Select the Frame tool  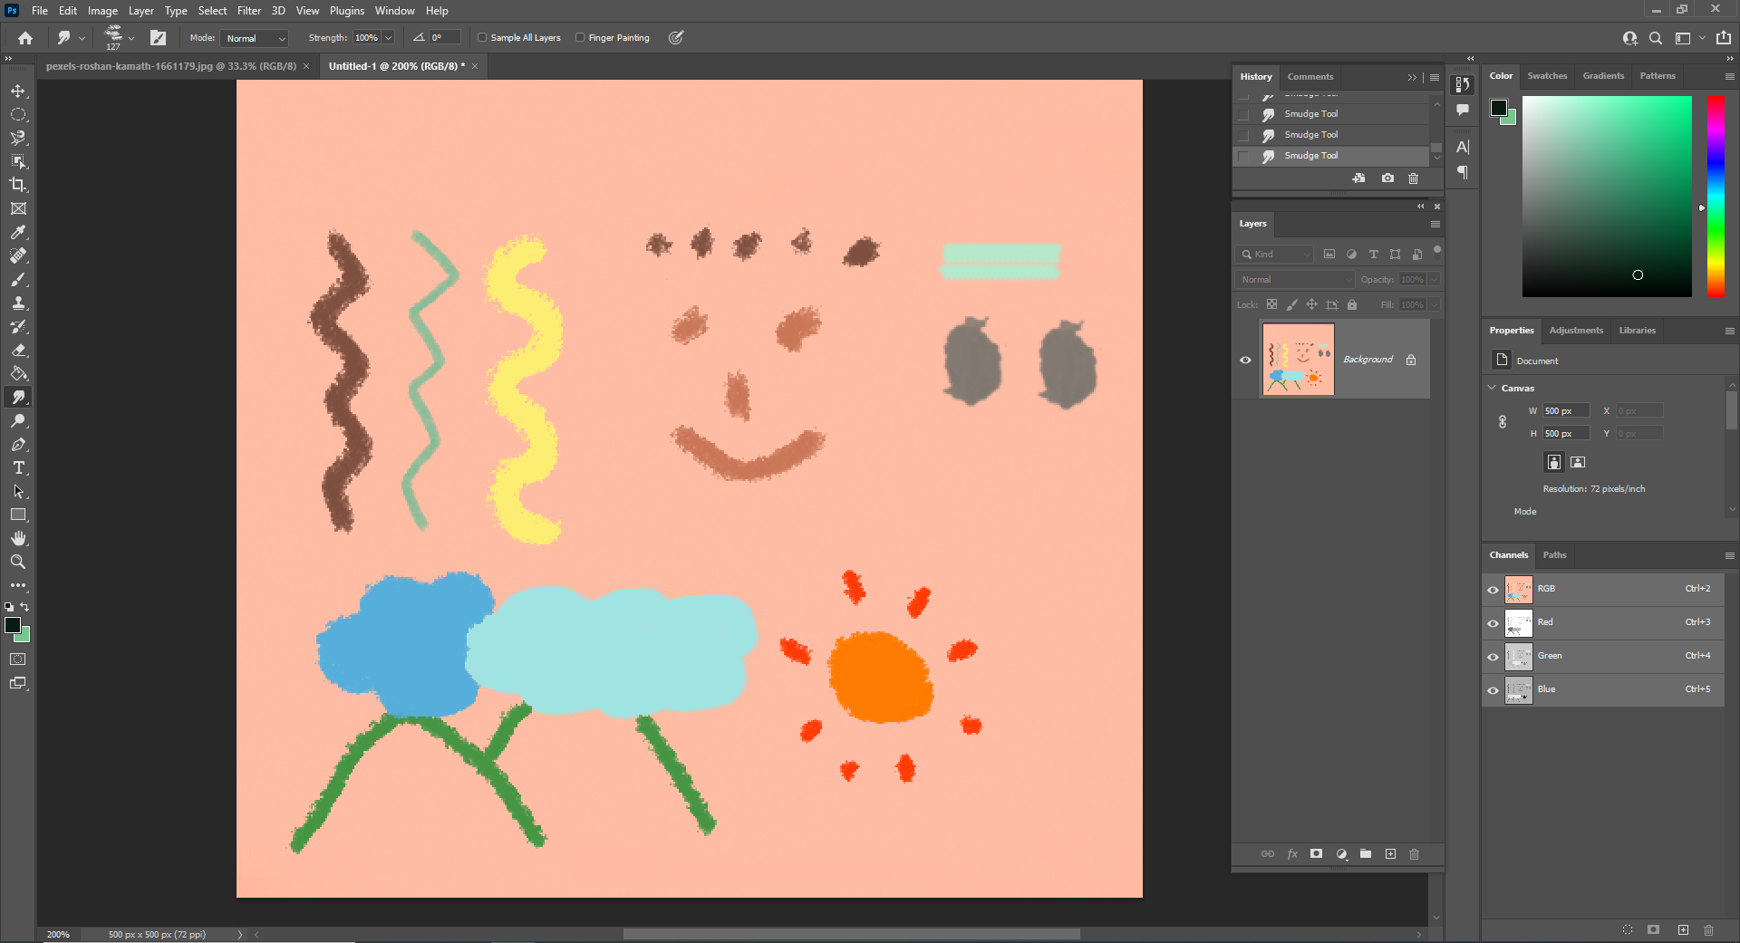pyautogui.click(x=18, y=208)
